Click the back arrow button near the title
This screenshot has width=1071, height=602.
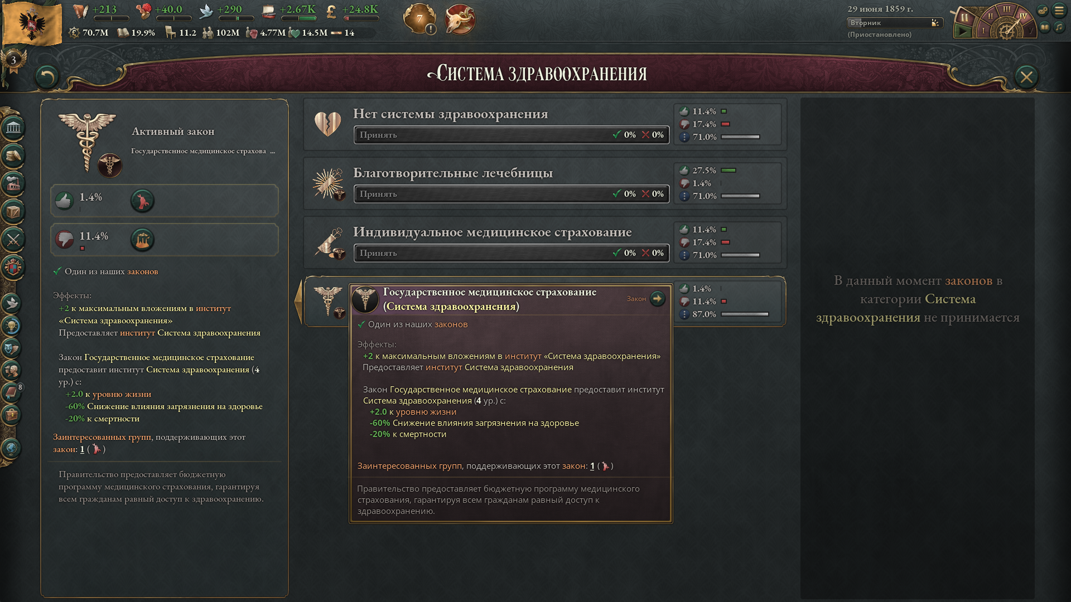click(46, 77)
